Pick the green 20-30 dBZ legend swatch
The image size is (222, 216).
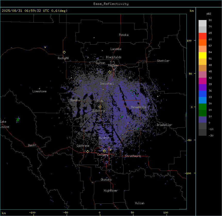point(202,107)
